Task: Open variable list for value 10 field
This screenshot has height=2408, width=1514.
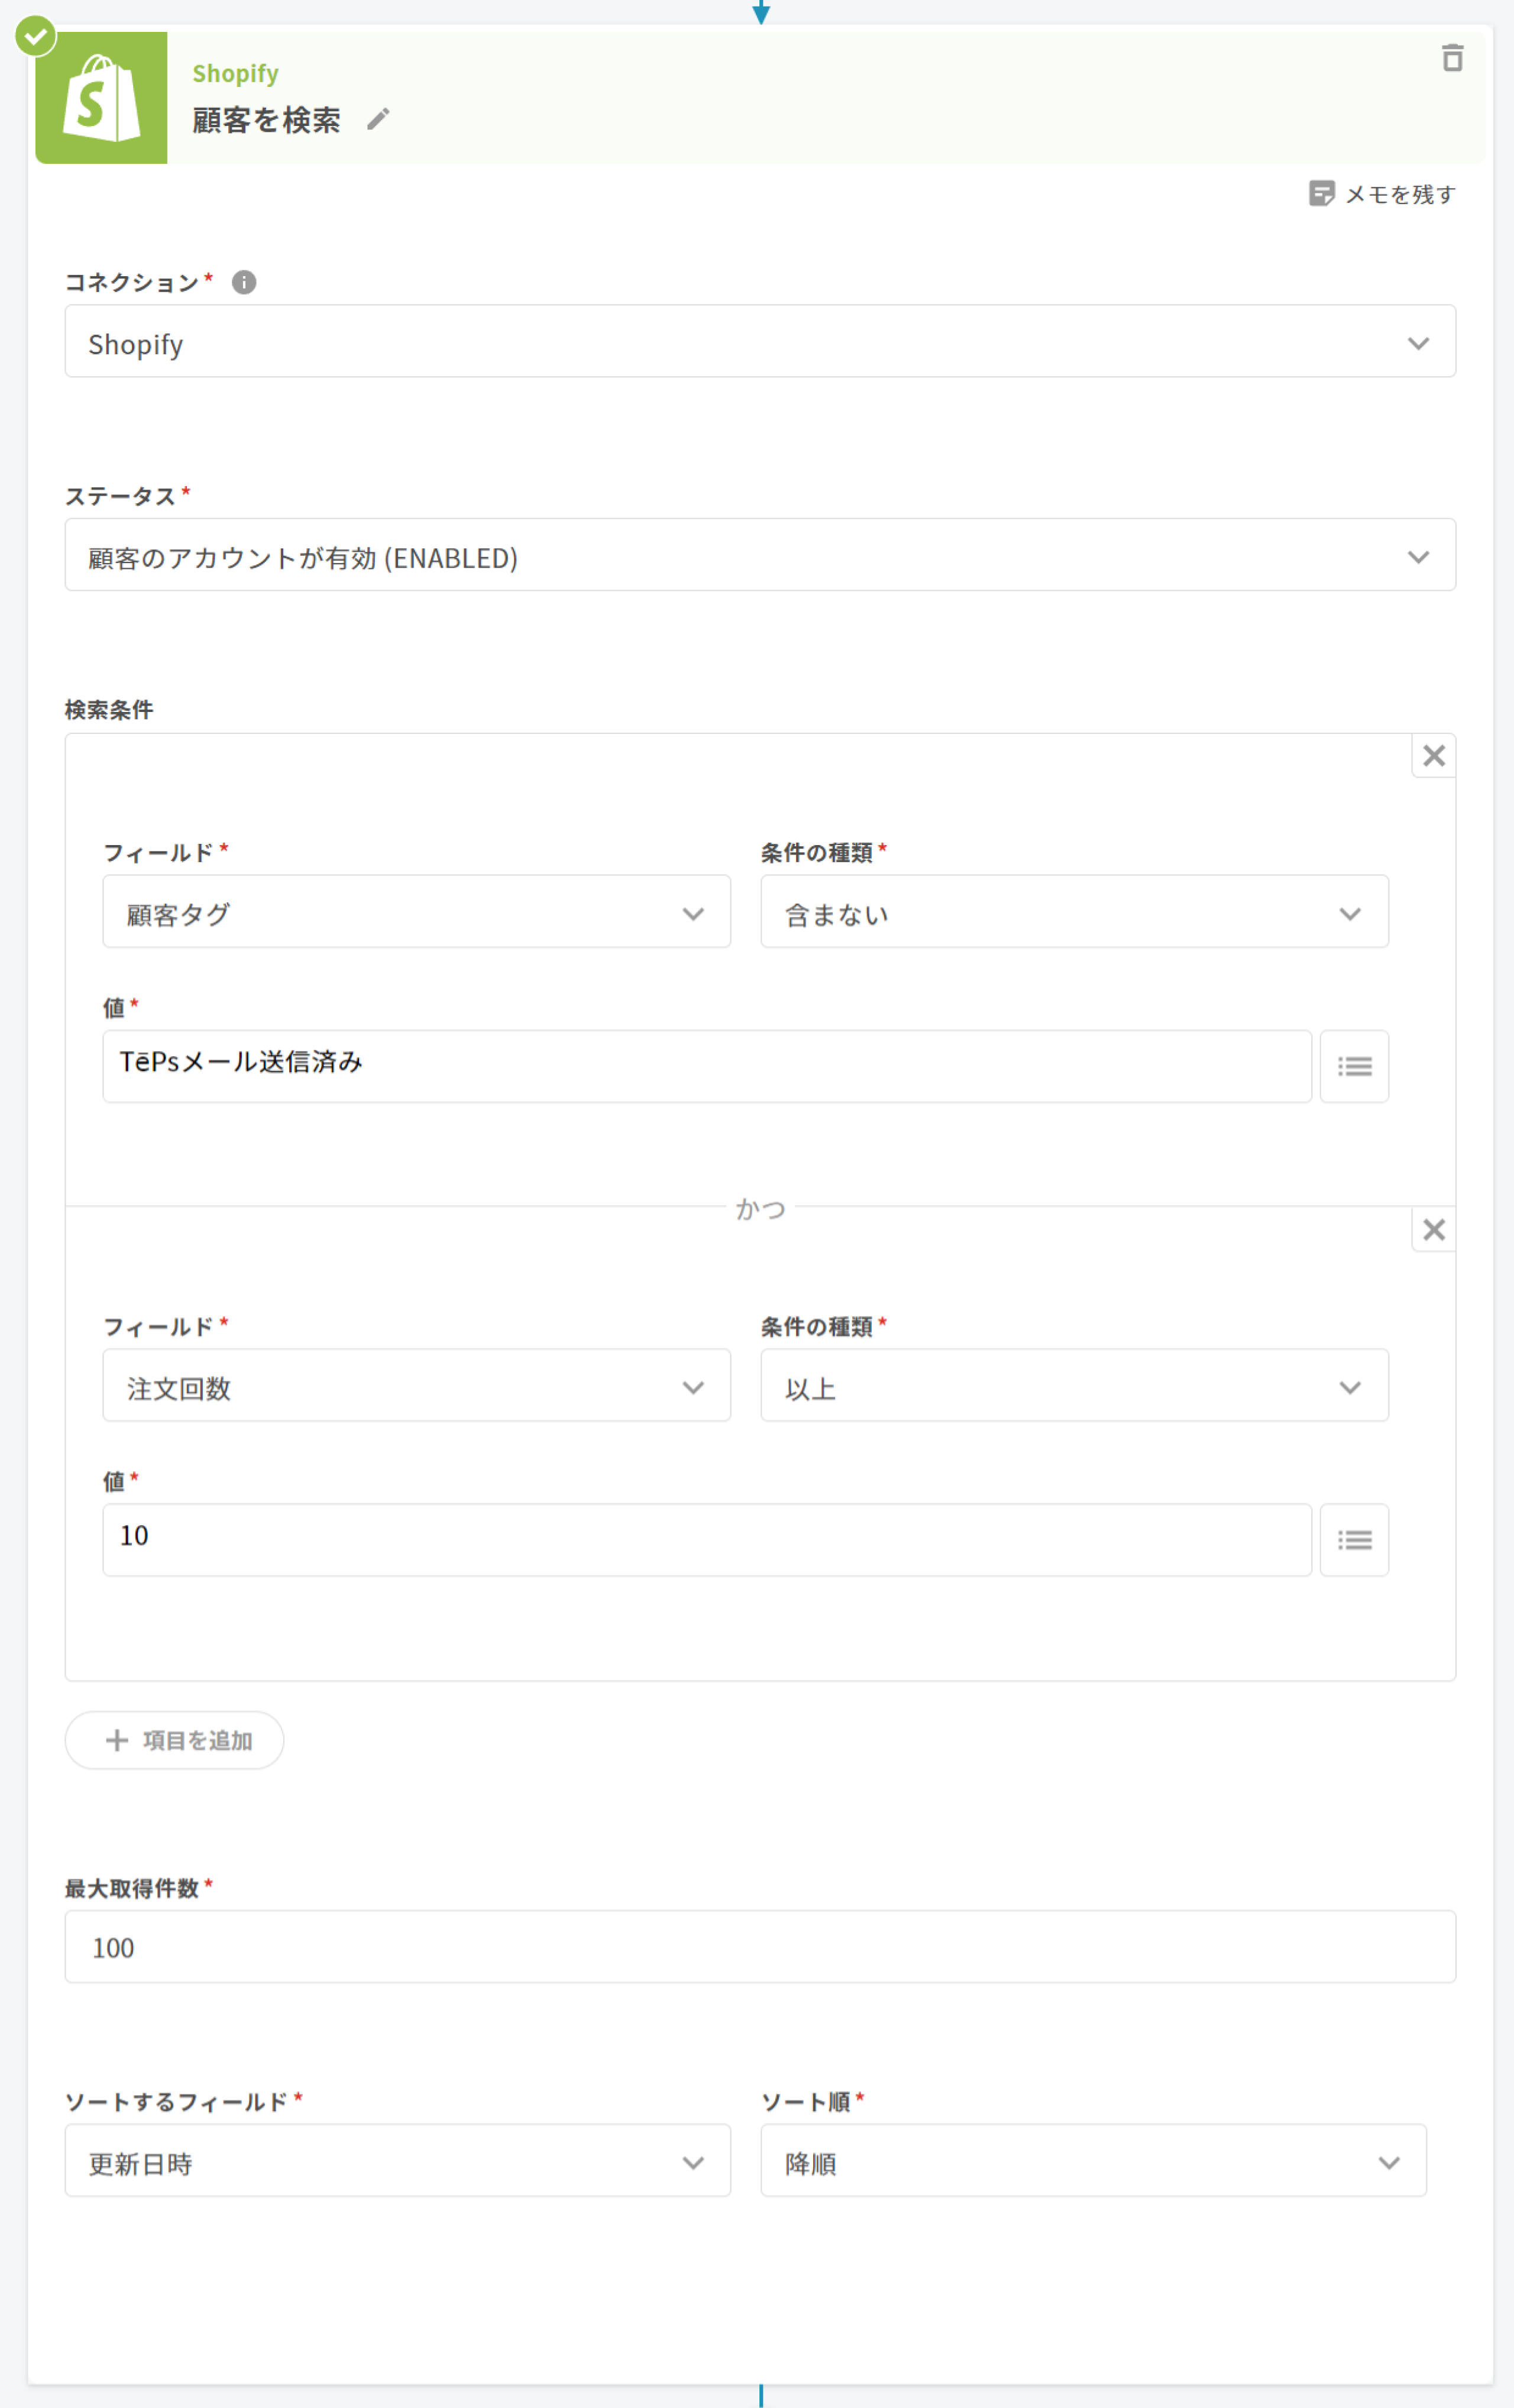Action: point(1354,1540)
